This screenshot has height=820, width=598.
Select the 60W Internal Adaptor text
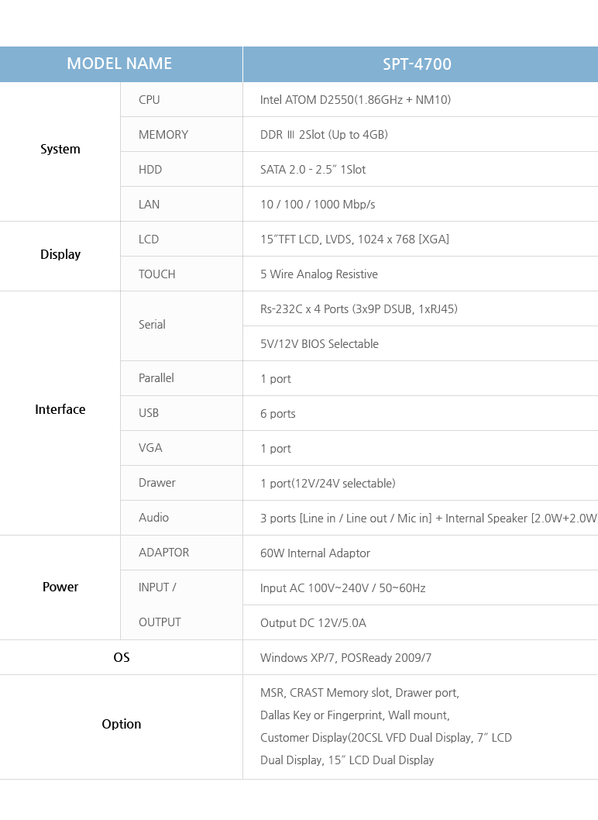(x=315, y=553)
